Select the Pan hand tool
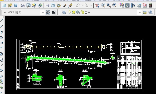156x94 pixels. coord(97,5)
